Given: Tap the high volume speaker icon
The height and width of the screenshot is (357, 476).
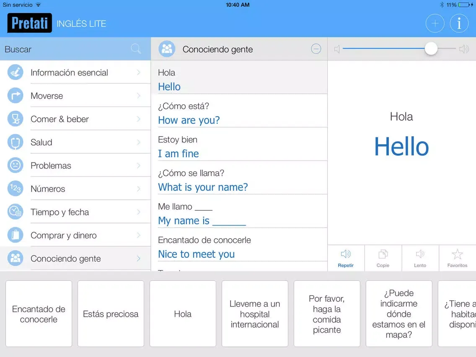Looking at the screenshot, I should pyautogui.click(x=464, y=49).
